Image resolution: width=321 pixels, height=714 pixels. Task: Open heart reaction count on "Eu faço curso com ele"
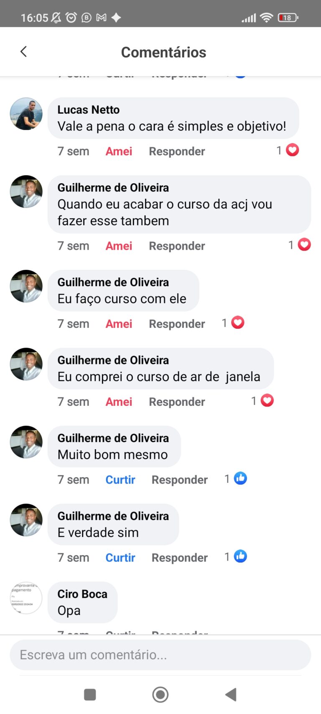[x=237, y=323]
